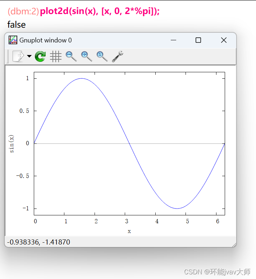Click the export/copy plot icon in toolbar
Screen dimensions: 256x279
pyautogui.click(x=18, y=56)
